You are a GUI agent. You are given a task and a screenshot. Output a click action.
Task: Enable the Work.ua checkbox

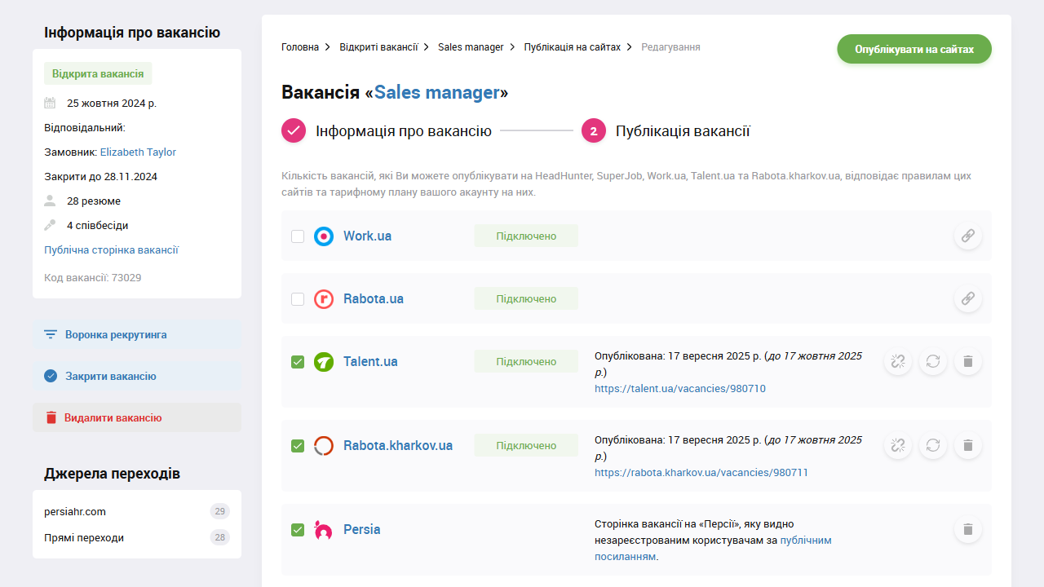tap(298, 236)
